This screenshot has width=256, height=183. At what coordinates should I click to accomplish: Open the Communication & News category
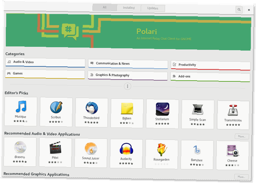128,64
